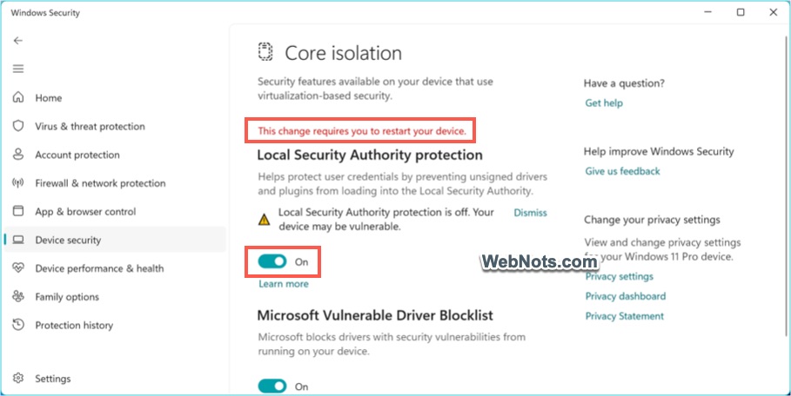The image size is (791, 396).
Task: Open the hamburger navigation menu icon
Action: tap(18, 69)
